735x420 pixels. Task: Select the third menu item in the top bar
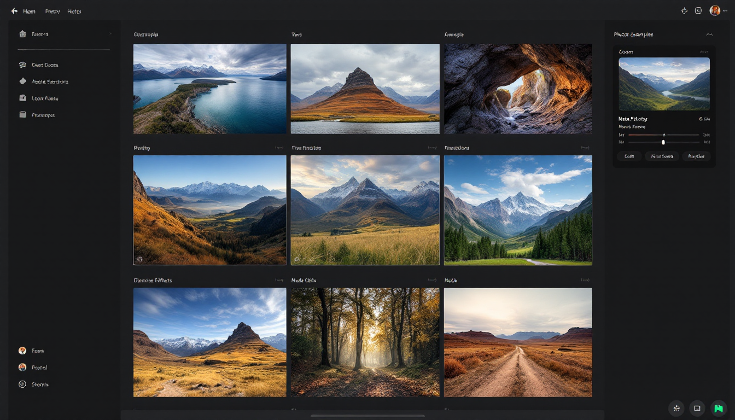pos(74,11)
